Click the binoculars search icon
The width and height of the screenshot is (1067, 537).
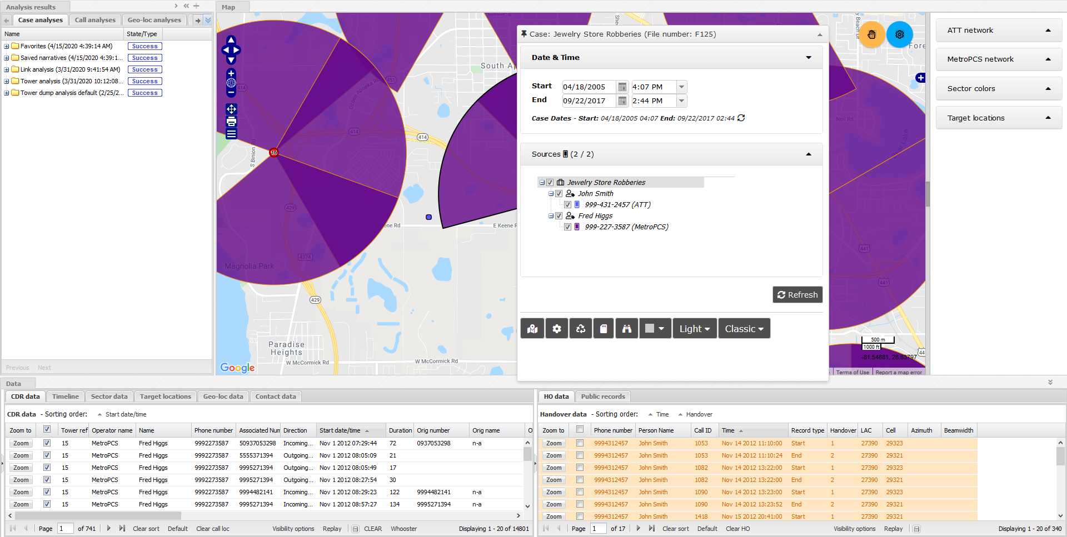(x=626, y=329)
